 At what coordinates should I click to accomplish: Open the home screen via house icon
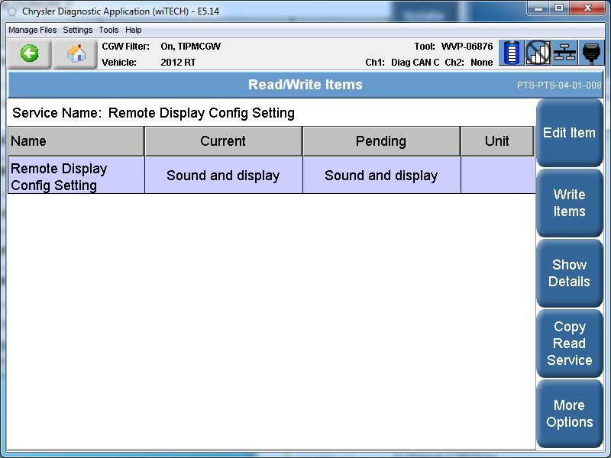point(75,53)
